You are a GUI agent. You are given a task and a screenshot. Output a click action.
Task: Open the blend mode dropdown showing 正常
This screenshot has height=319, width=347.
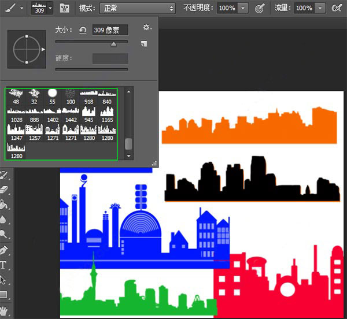(137, 8)
